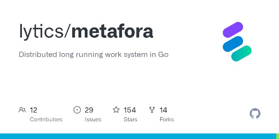This screenshot has height=139, width=279.
Task: Click the issues count 29
Action: [89, 110]
